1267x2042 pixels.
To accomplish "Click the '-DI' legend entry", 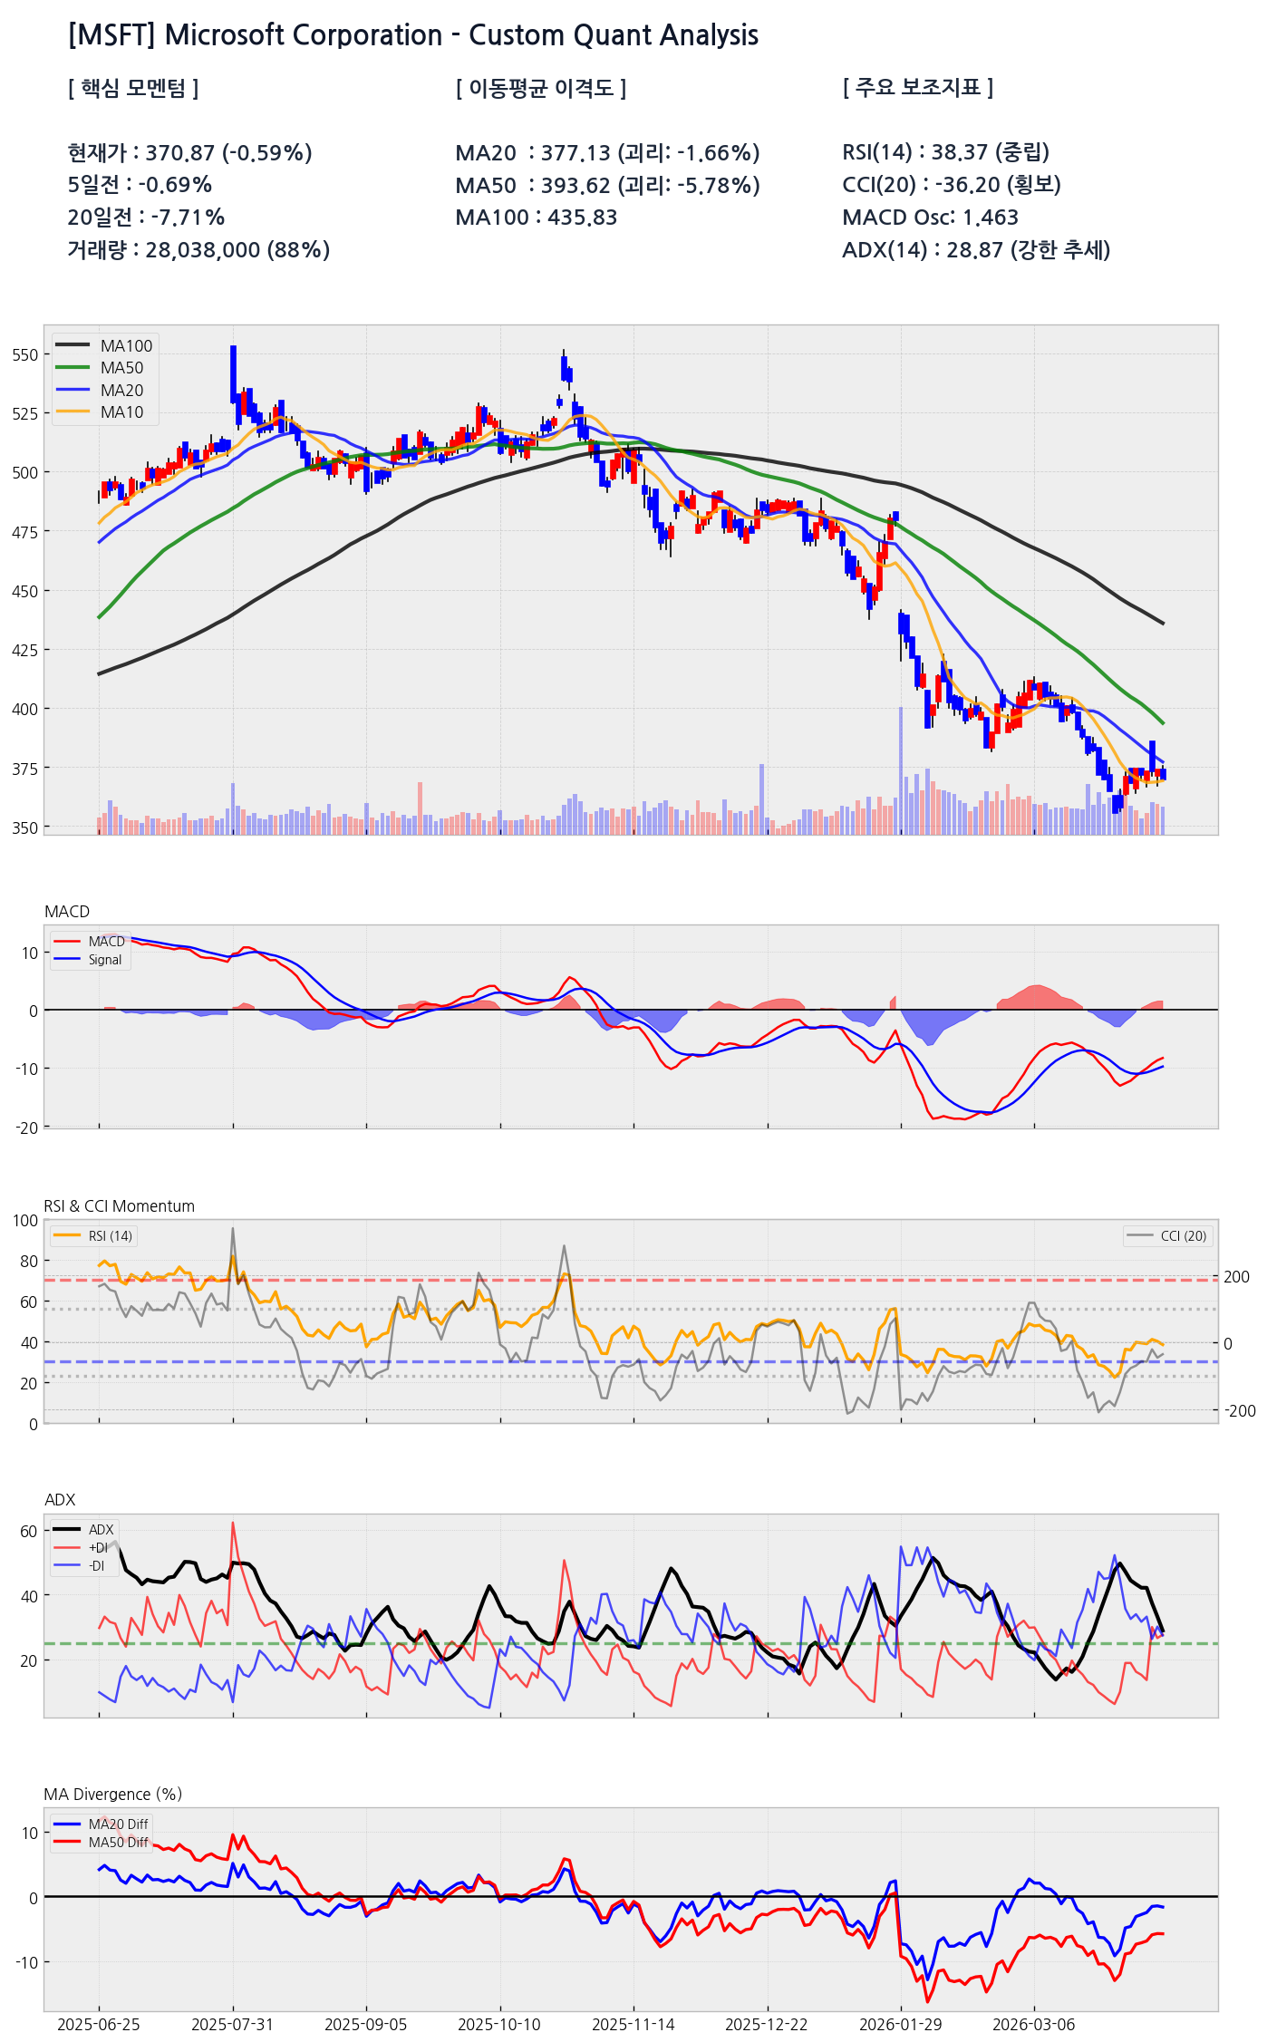I will coord(80,1566).
